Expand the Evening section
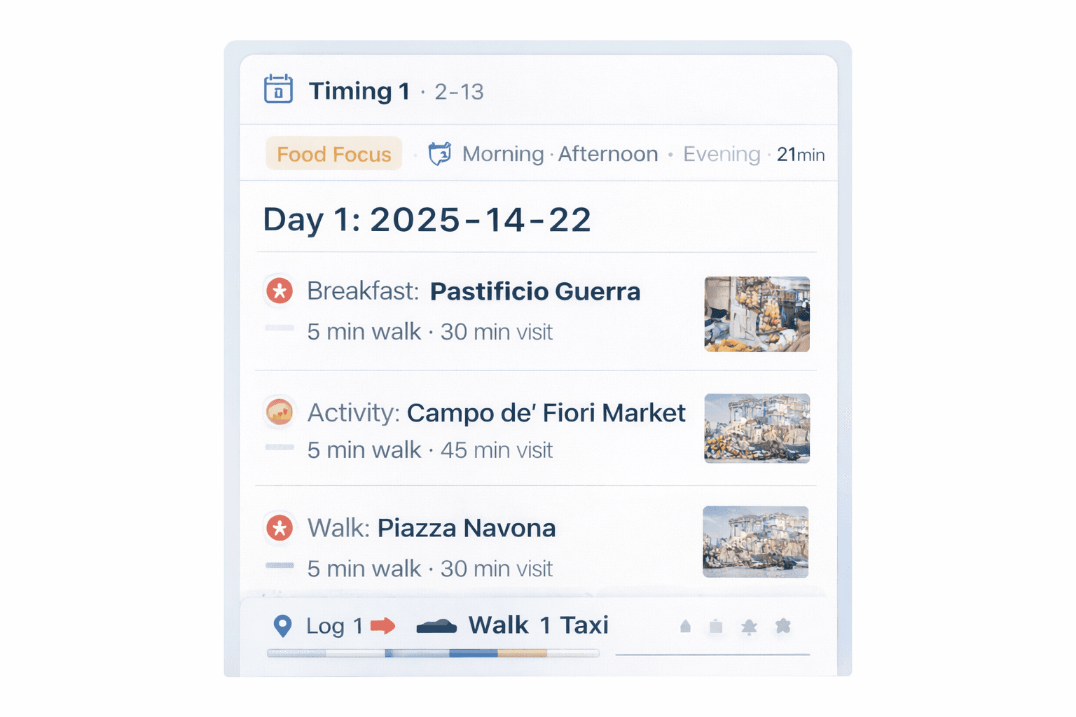The width and height of the screenshot is (1076, 717). click(721, 153)
